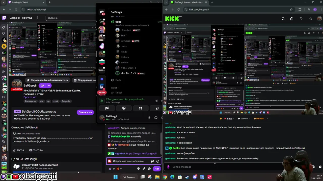The height and width of the screenshot is (181, 323).
Task: Click Управлявайте абонаментите си button
Action: click(x=47, y=80)
